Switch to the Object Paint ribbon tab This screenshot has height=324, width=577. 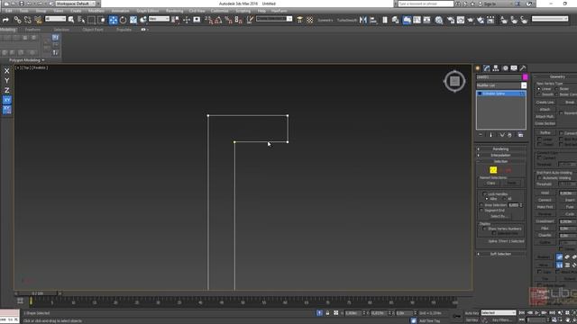[x=93, y=30]
